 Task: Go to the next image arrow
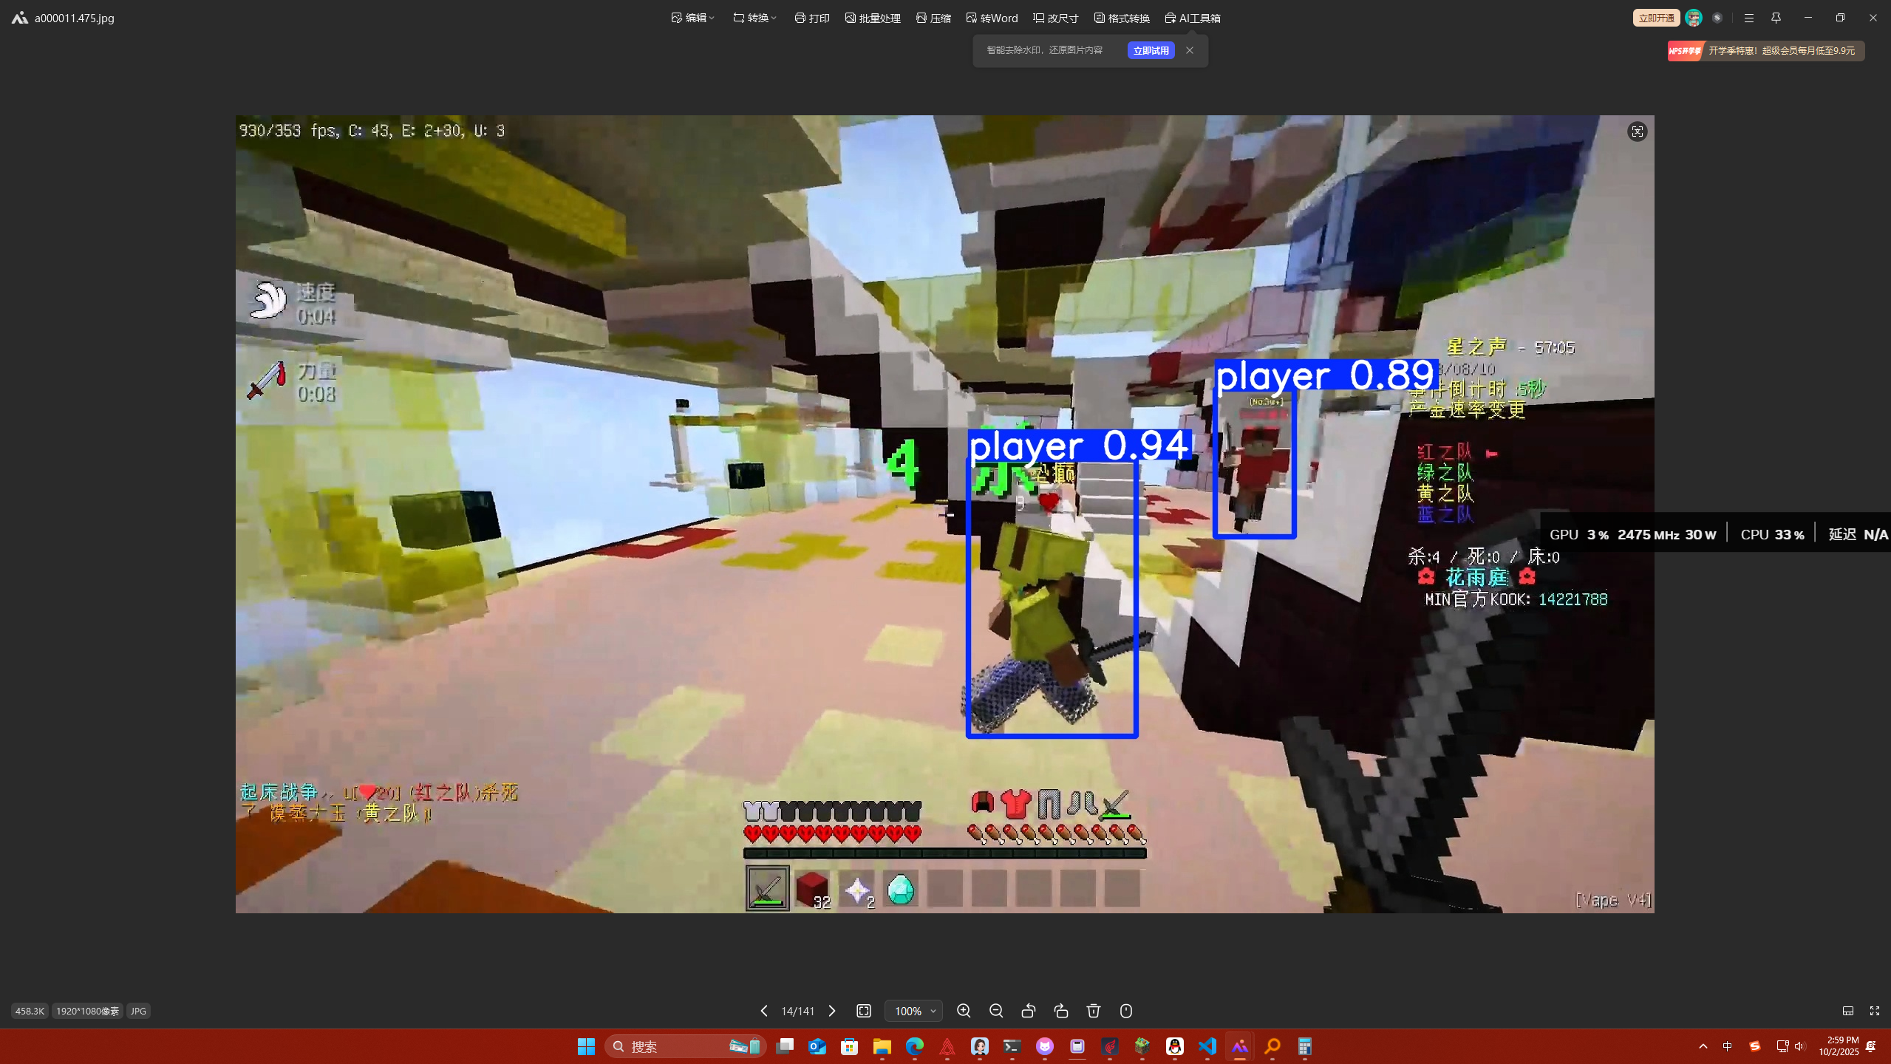(832, 1011)
